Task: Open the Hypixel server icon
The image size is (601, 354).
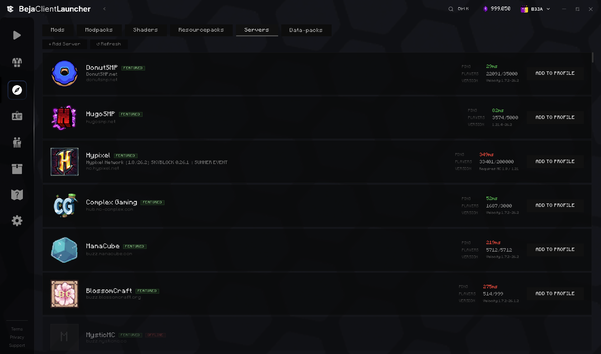Action: point(65,162)
